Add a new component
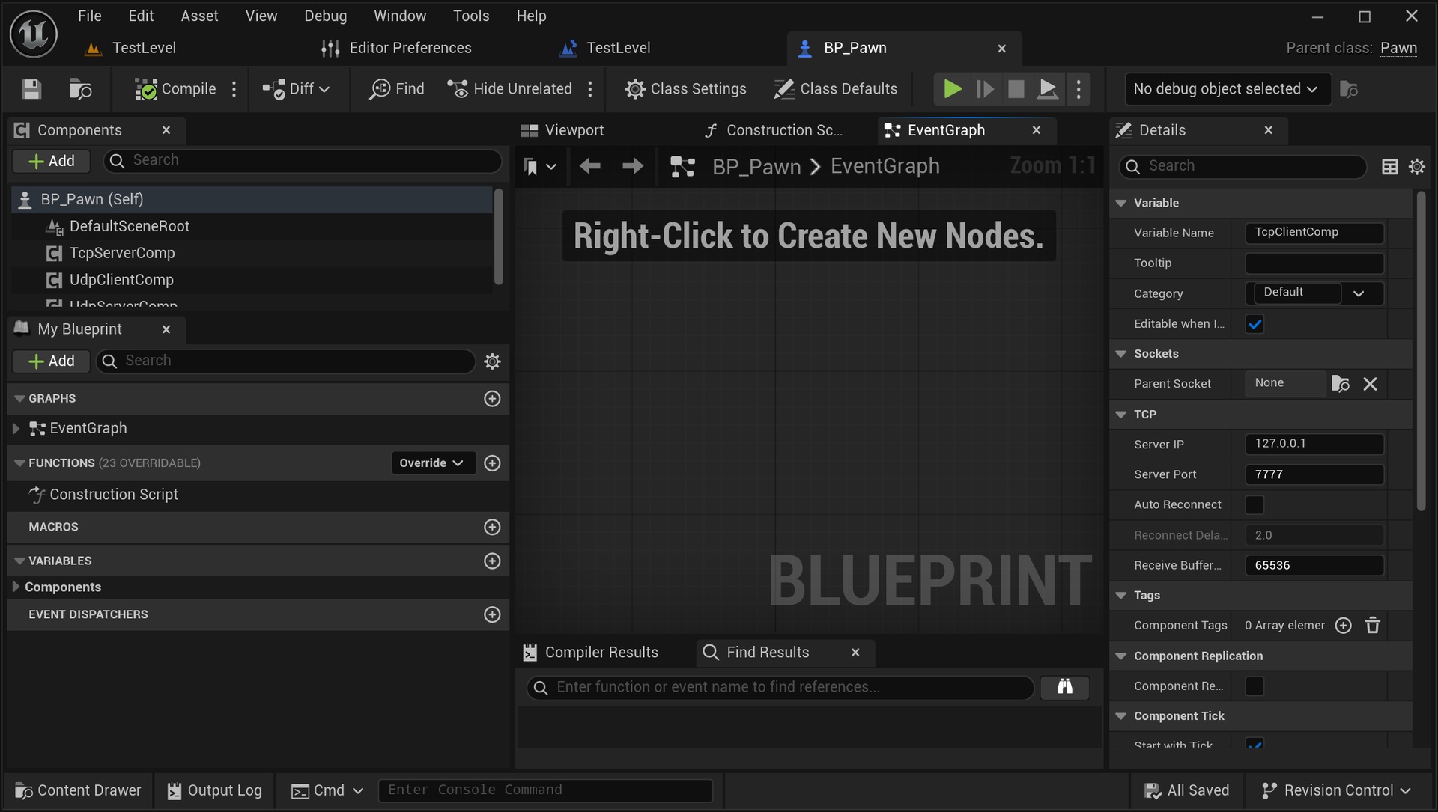Screen dimensions: 1438x812 pyautogui.click(x=51, y=161)
